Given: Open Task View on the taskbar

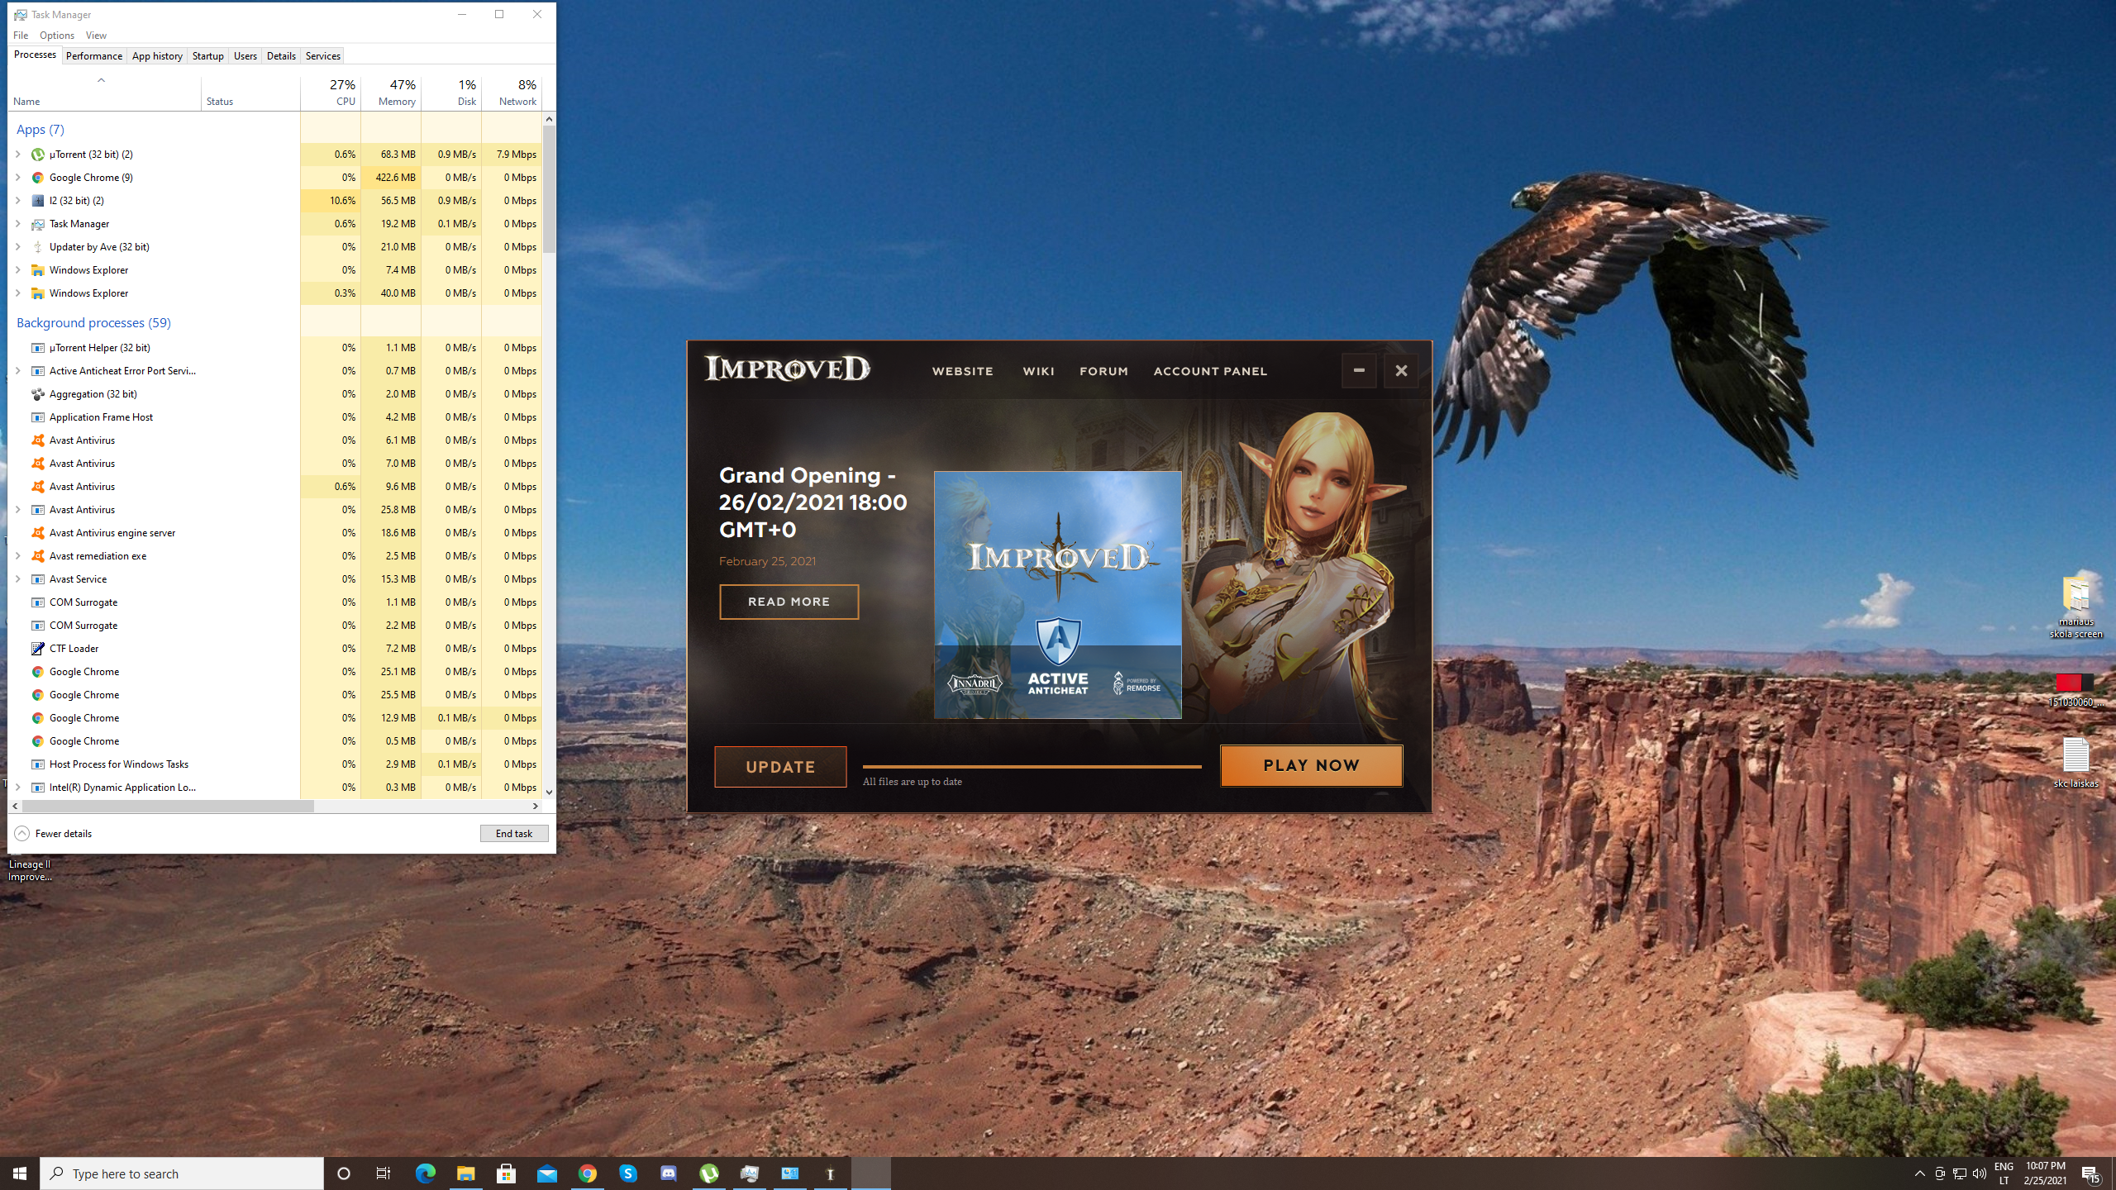Looking at the screenshot, I should pos(384,1173).
